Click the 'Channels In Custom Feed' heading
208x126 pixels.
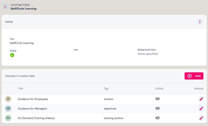pos(20,76)
